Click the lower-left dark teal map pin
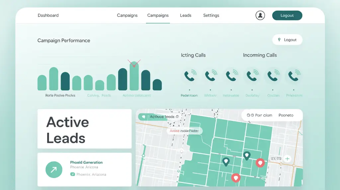Screen dimensions: 340x190 point(226,162)
